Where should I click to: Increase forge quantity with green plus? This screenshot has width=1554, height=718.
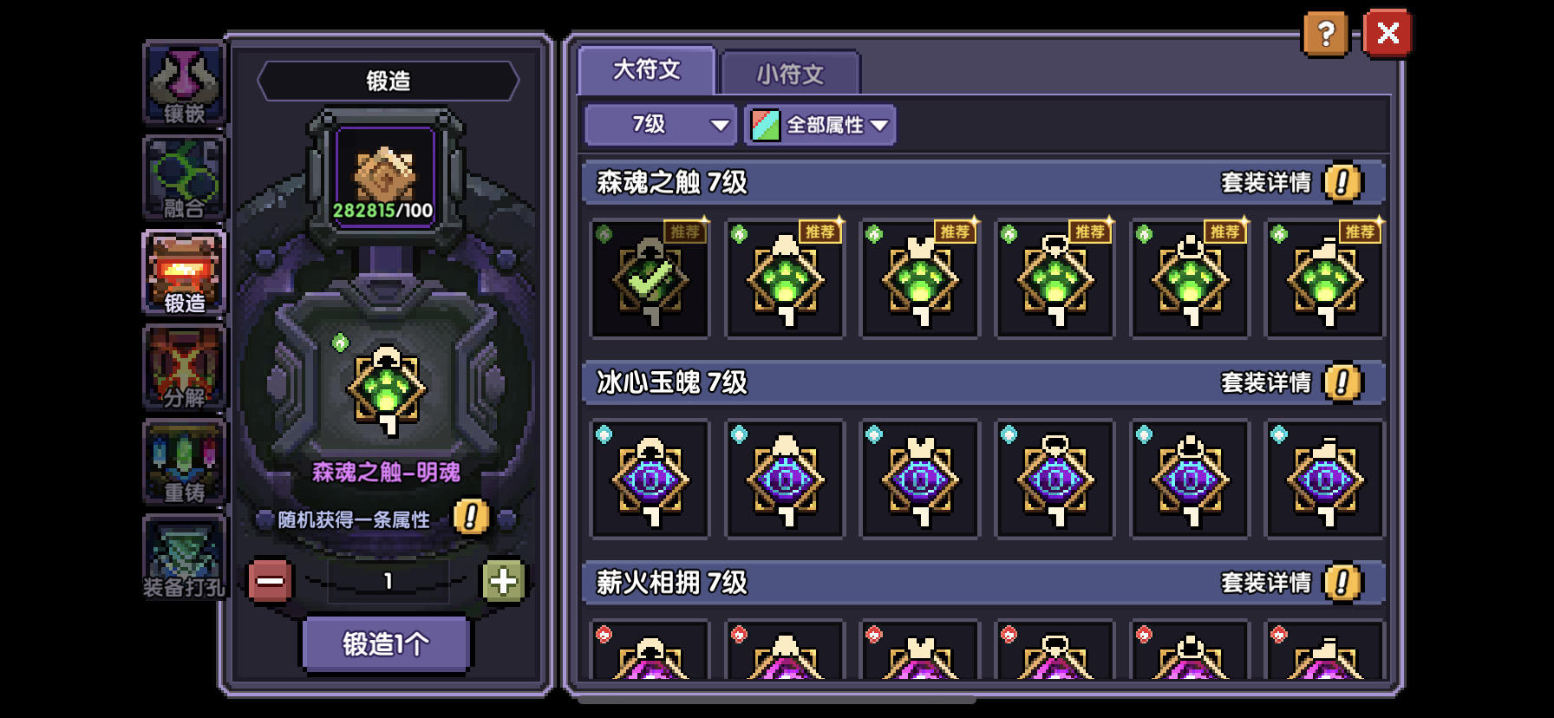(x=503, y=581)
